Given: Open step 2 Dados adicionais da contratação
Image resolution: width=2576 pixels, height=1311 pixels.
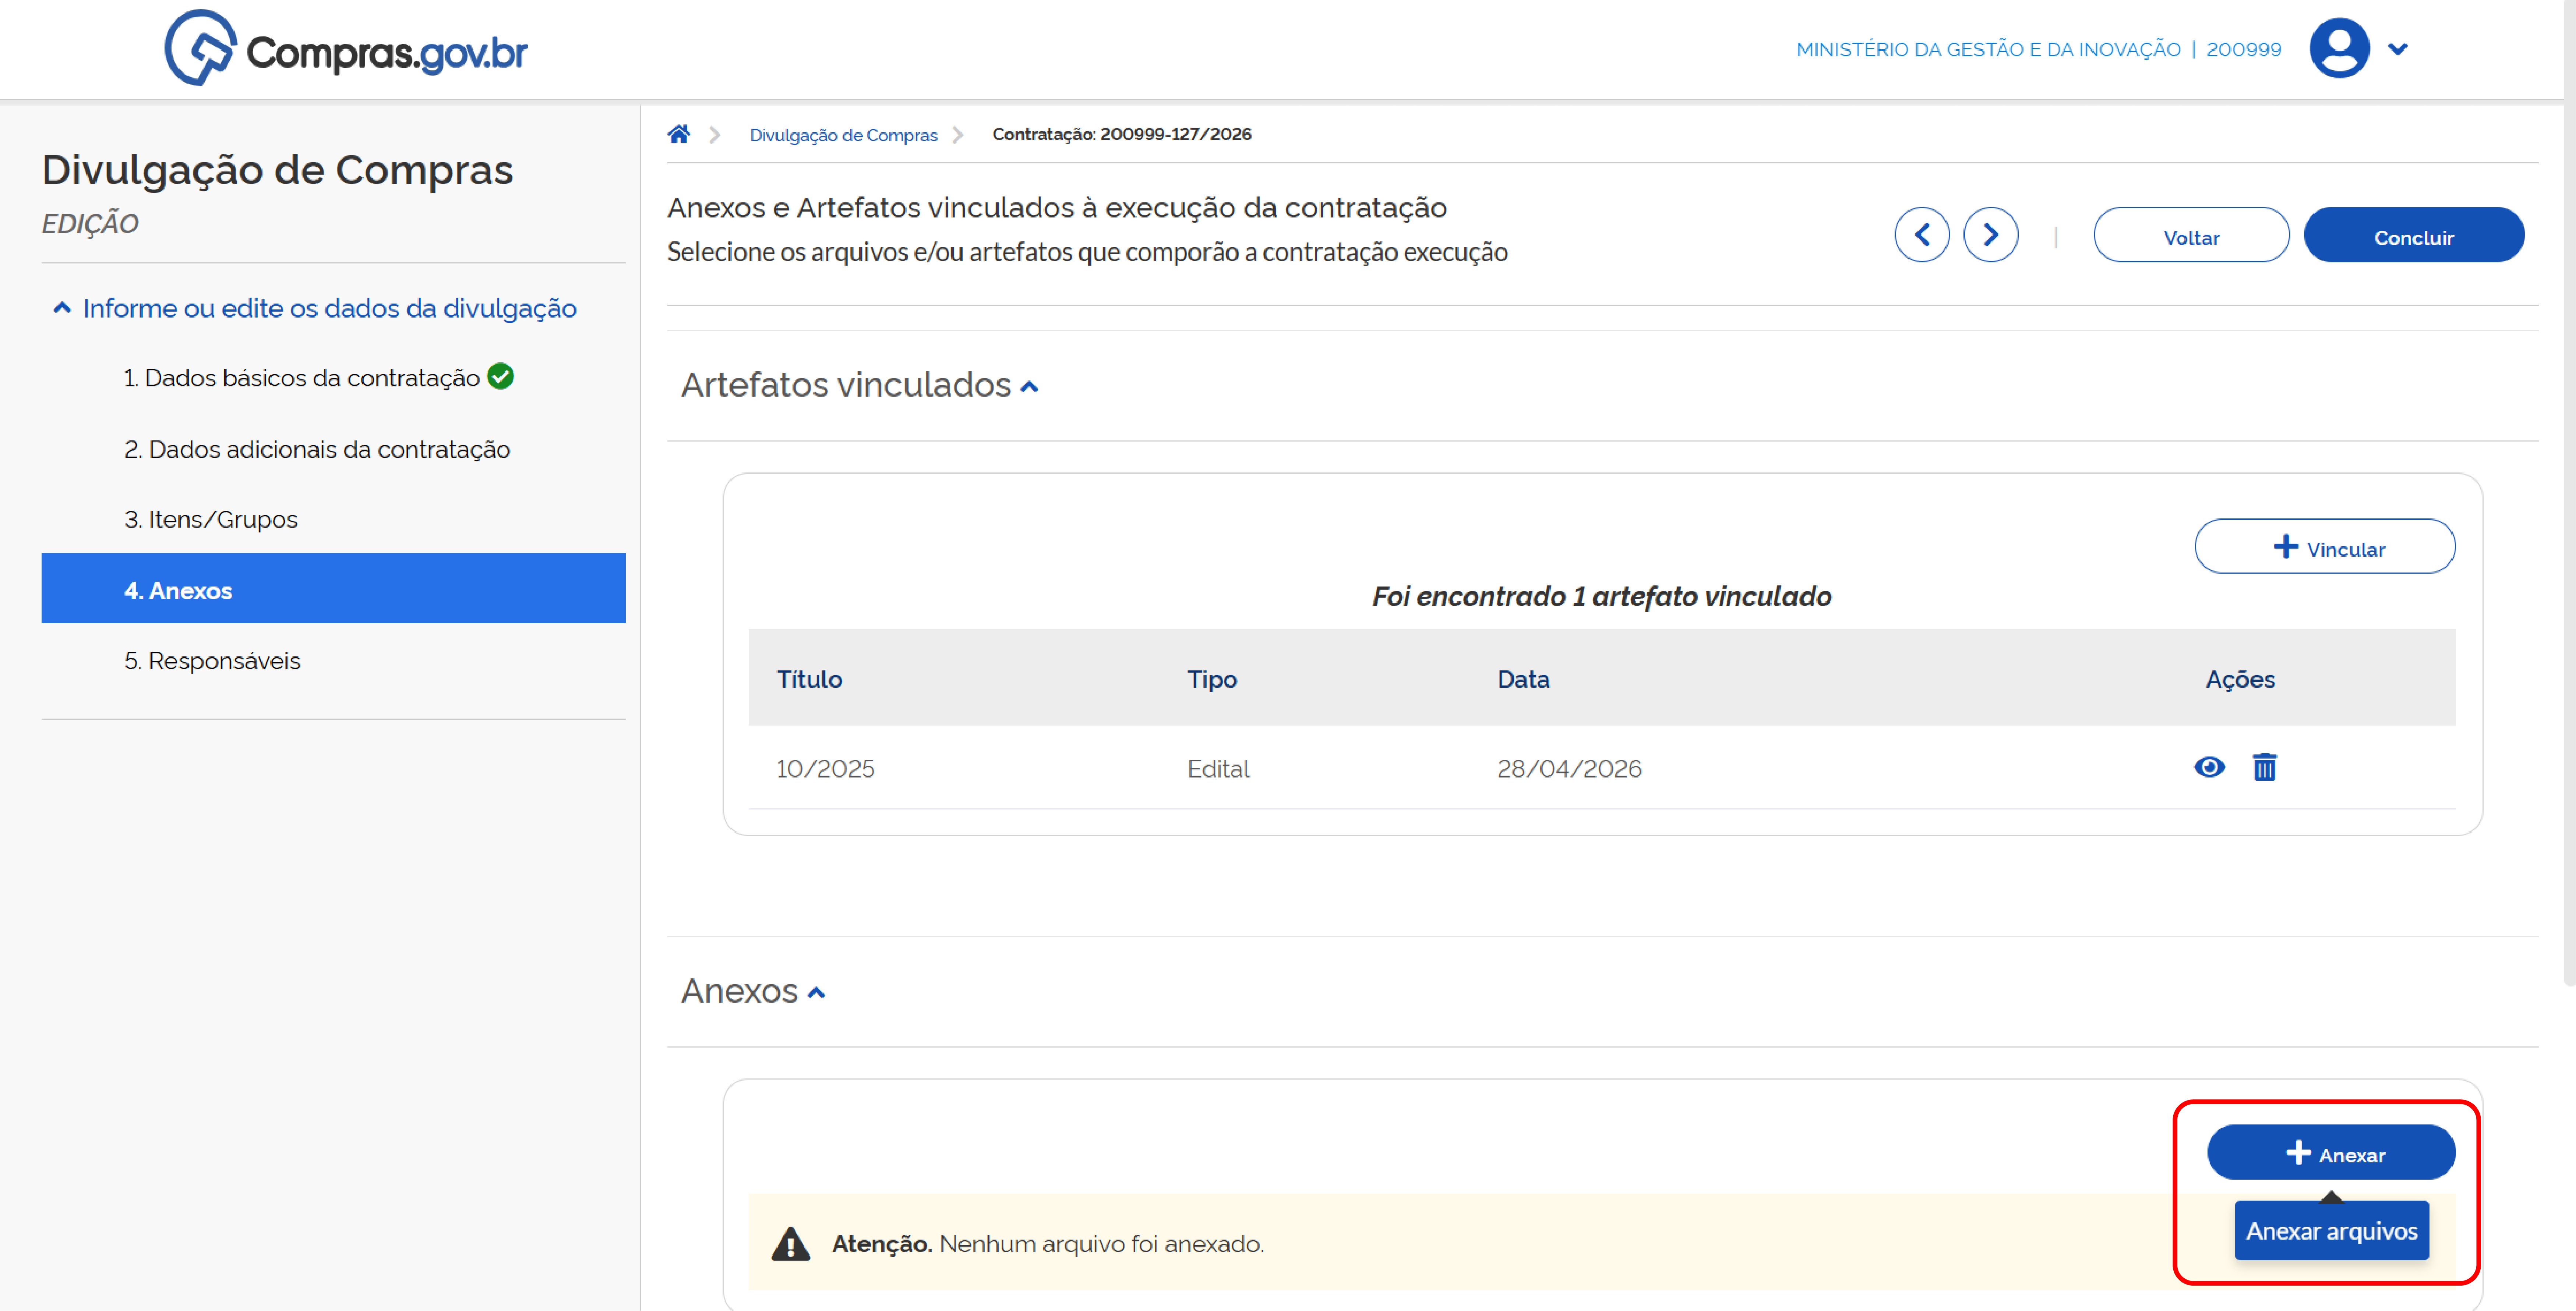Looking at the screenshot, I should coord(317,450).
